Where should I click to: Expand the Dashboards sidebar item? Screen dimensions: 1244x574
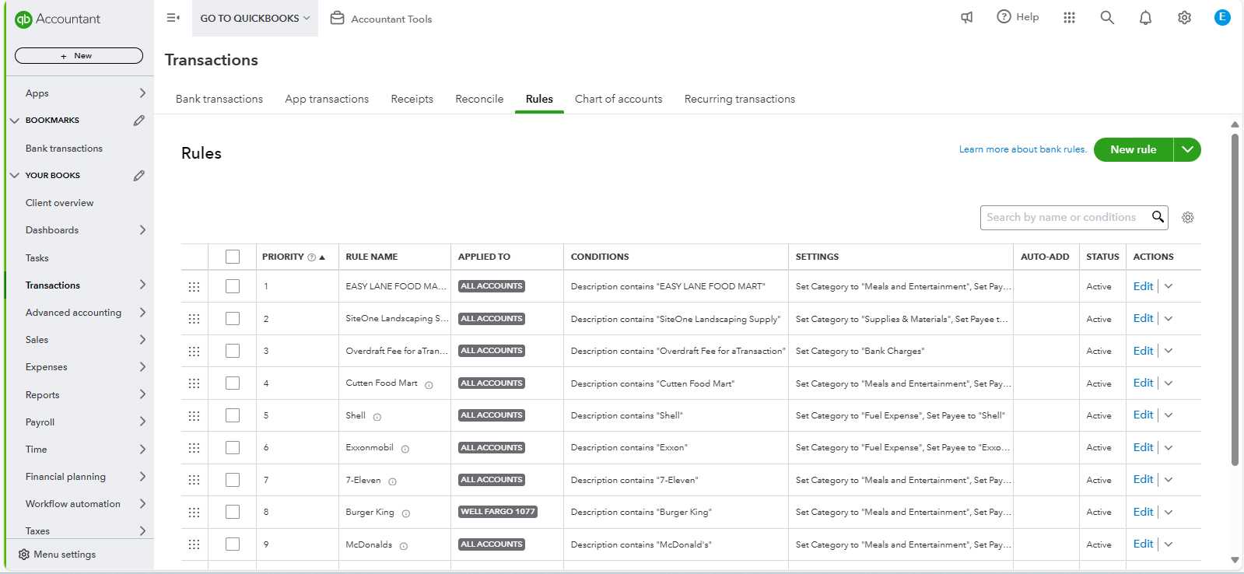[142, 230]
